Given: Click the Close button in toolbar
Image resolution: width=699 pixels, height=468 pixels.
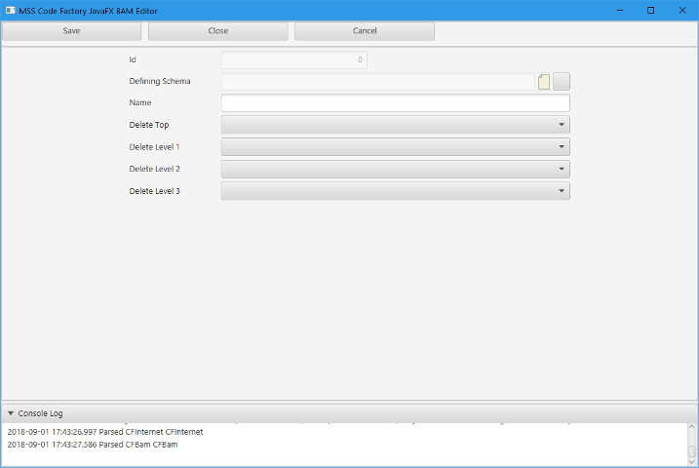Looking at the screenshot, I should [218, 31].
